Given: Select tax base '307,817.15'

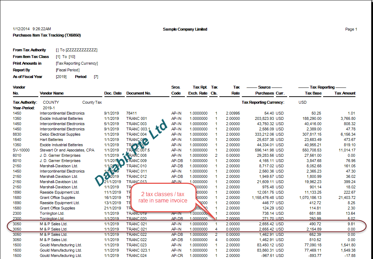Looking at the screenshot, I should tap(312, 134).
